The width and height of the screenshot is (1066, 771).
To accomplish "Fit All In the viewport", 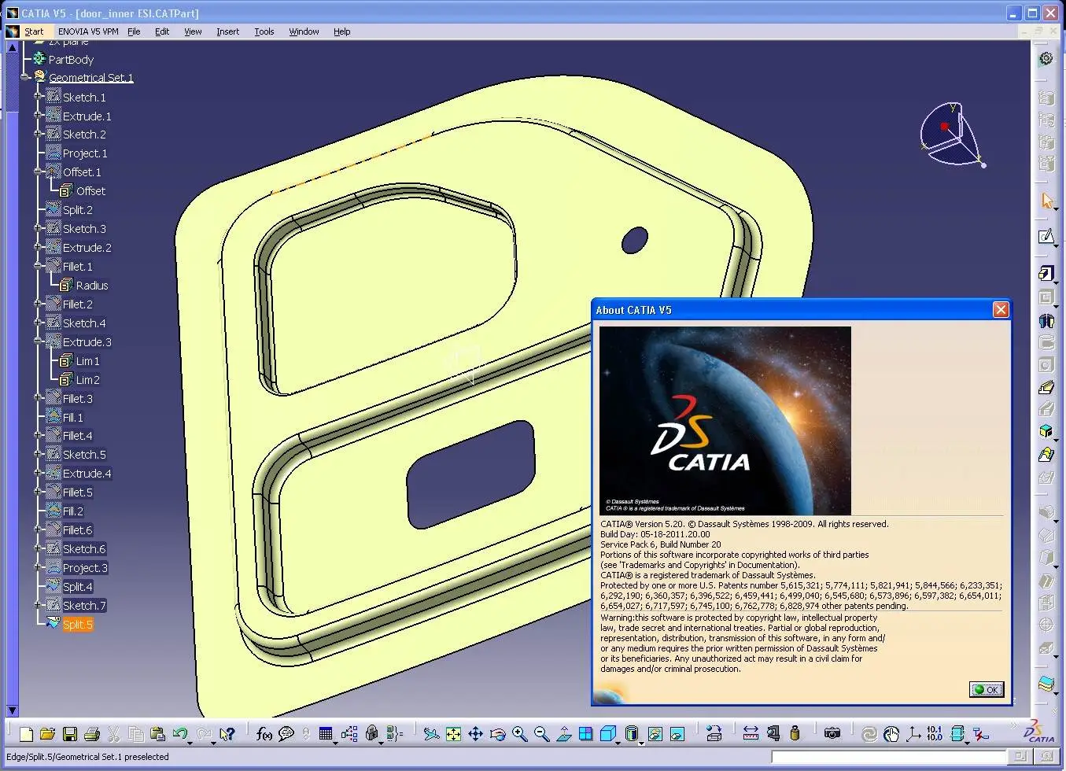I will pos(453,734).
